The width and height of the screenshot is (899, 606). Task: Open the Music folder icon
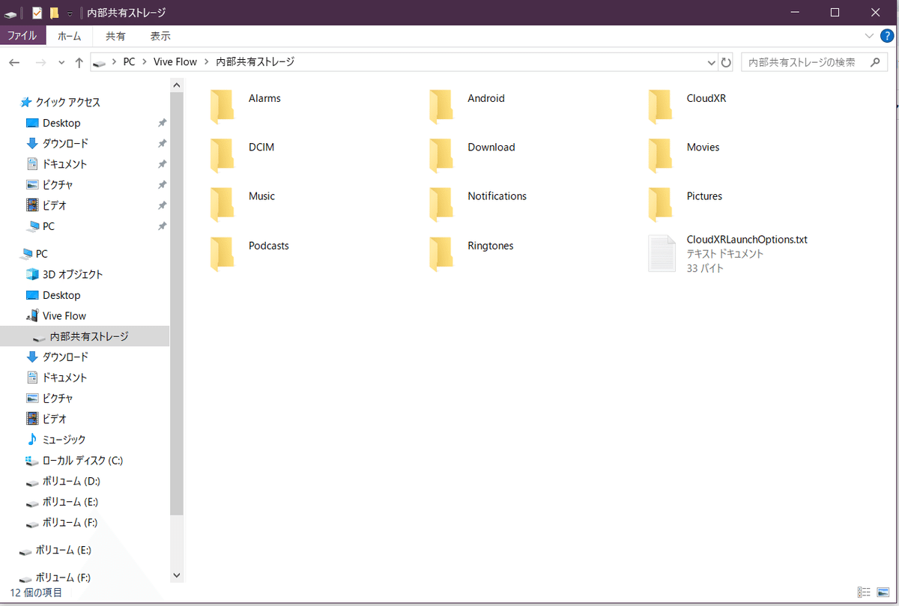tap(222, 204)
